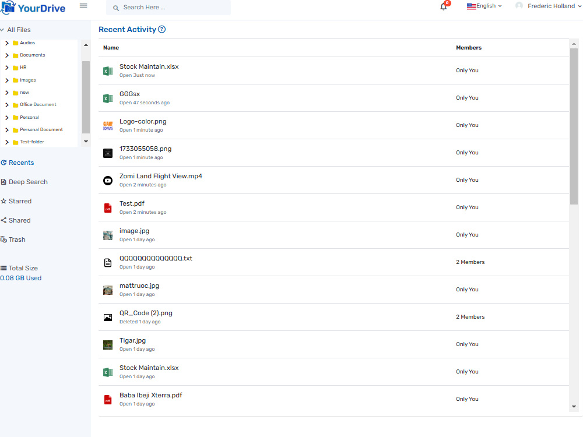Expand the HR folder node
Image resolution: width=583 pixels, height=437 pixels.
pos(6,68)
